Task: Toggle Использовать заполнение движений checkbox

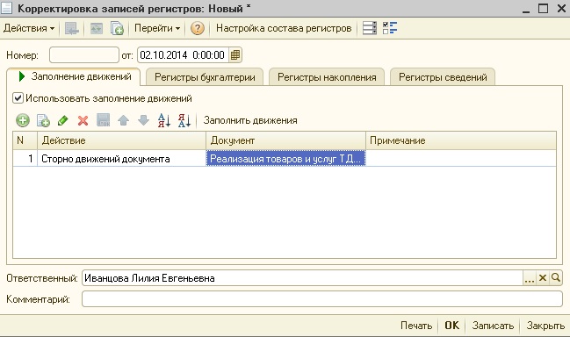Action: [18, 98]
